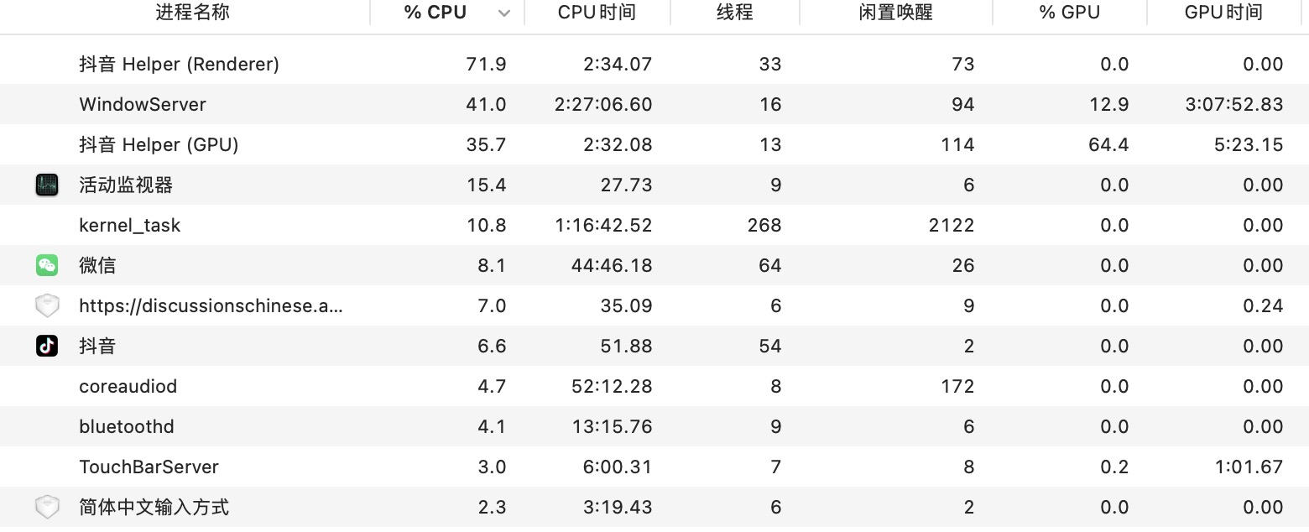
Task: Sort by GPU 时间 column header
Action: pos(1223,13)
